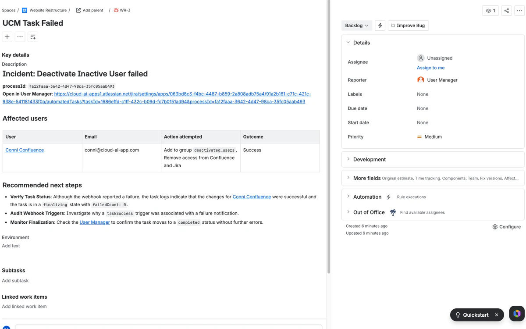This screenshot has width=526, height=329.
Task: Open the three-dot menu below the title
Action: click(20, 37)
